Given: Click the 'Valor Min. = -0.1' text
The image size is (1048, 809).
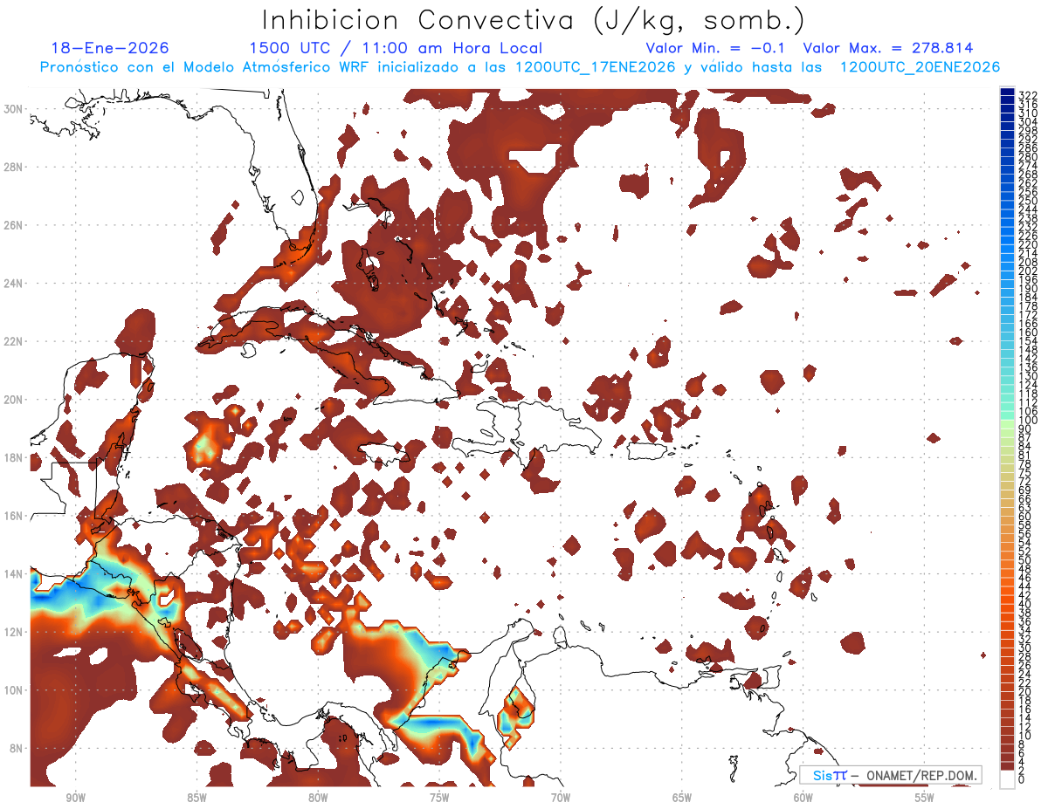Looking at the screenshot, I should (x=717, y=48).
